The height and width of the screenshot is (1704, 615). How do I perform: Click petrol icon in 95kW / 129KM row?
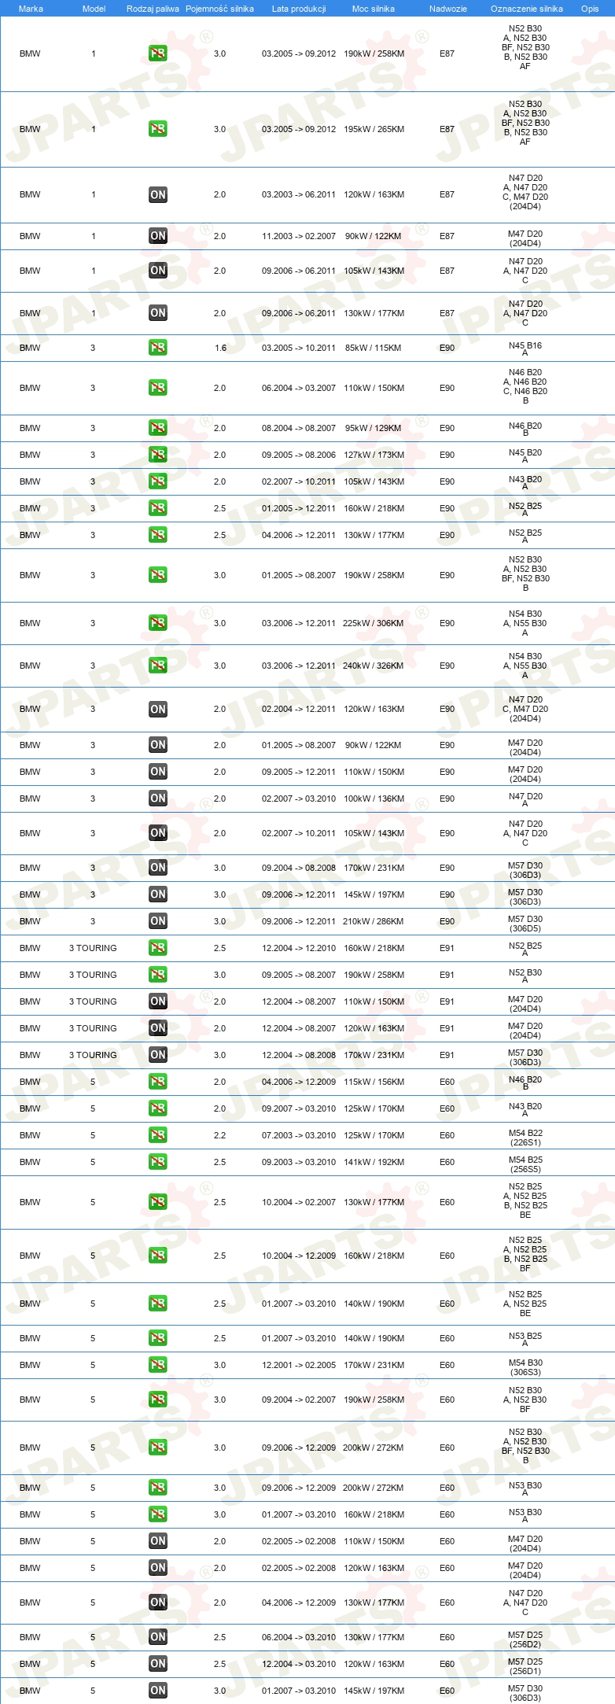[158, 428]
